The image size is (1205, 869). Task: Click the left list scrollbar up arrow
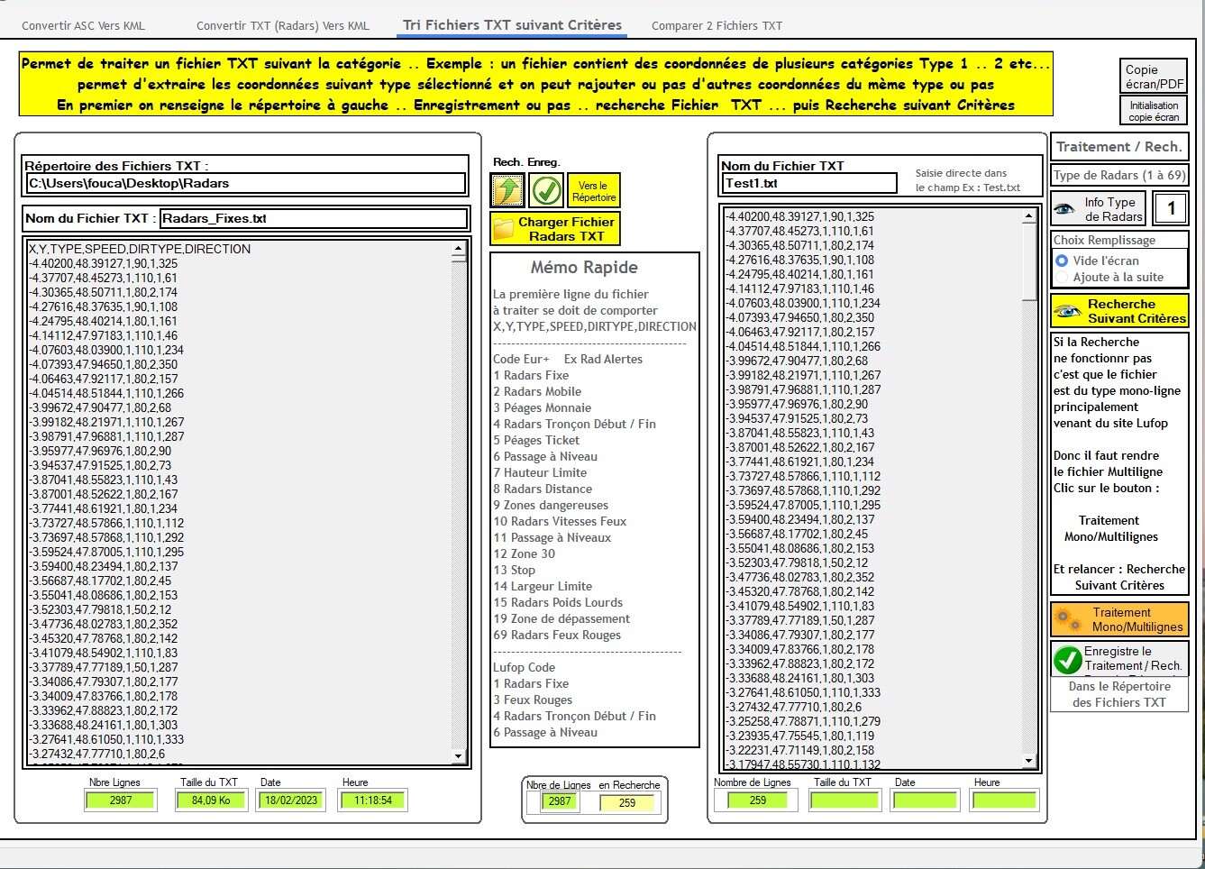coord(459,248)
